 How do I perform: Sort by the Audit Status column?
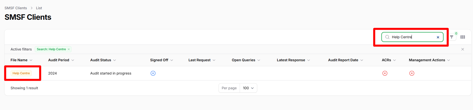103,60
